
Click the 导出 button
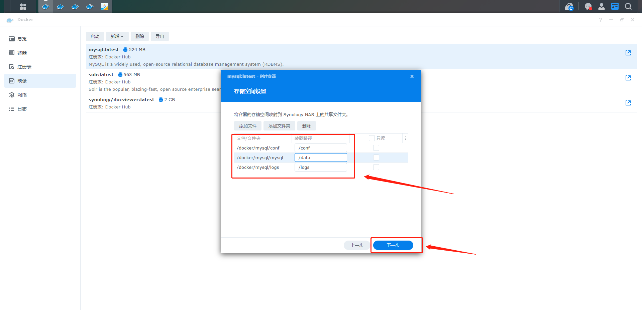[x=160, y=36]
